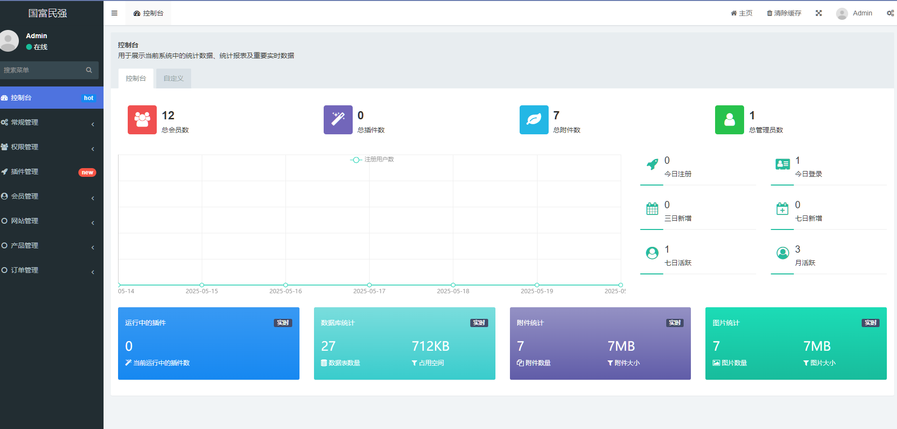
Task: Open settings via the top-right gears icon
Action: point(890,13)
